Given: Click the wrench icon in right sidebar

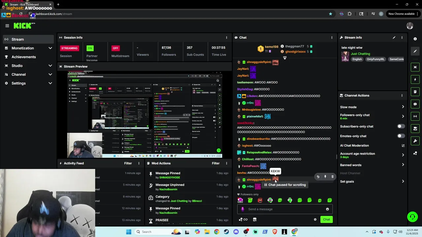Looking at the screenshot, I should pyautogui.click(x=415, y=141).
